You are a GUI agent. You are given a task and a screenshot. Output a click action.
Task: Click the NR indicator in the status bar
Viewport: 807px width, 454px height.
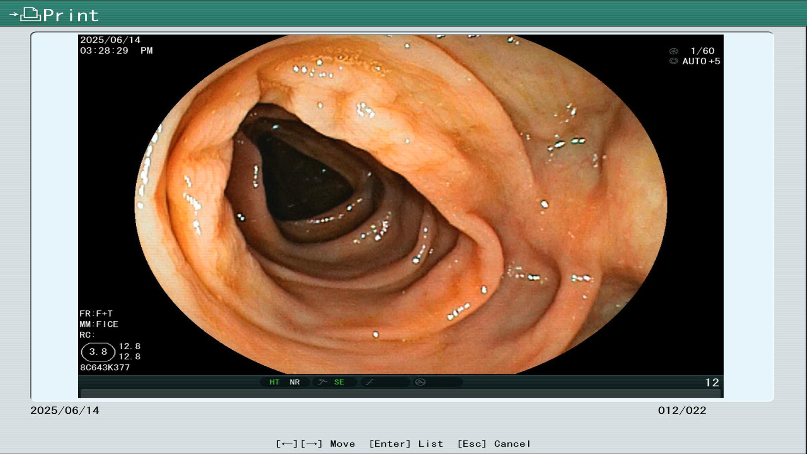coord(295,382)
